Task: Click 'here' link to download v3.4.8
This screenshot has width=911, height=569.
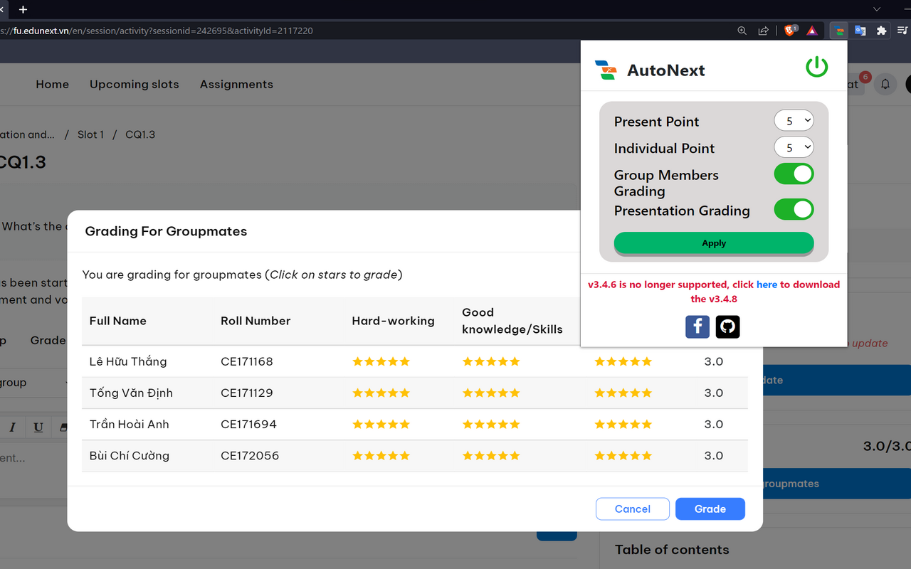Action: [x=767, y=284]
